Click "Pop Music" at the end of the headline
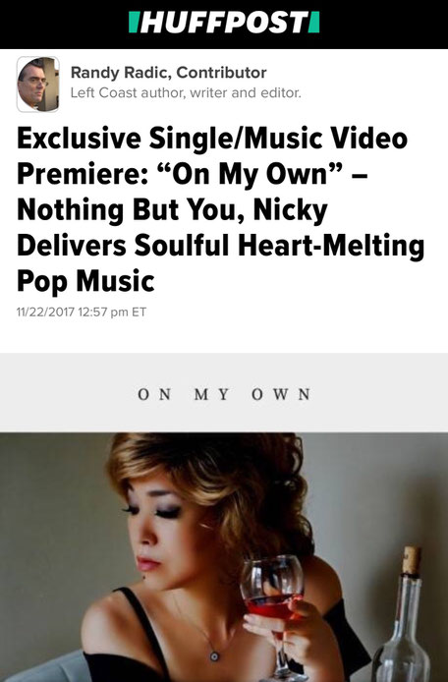The width and height of the screenshot is (448, 682). pos(85,281)
